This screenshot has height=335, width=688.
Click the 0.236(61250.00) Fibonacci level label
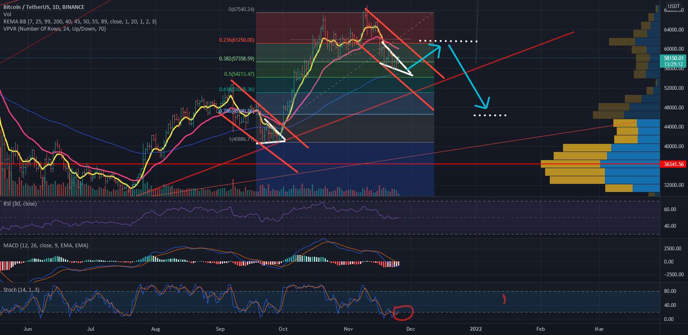coord(237,40)
